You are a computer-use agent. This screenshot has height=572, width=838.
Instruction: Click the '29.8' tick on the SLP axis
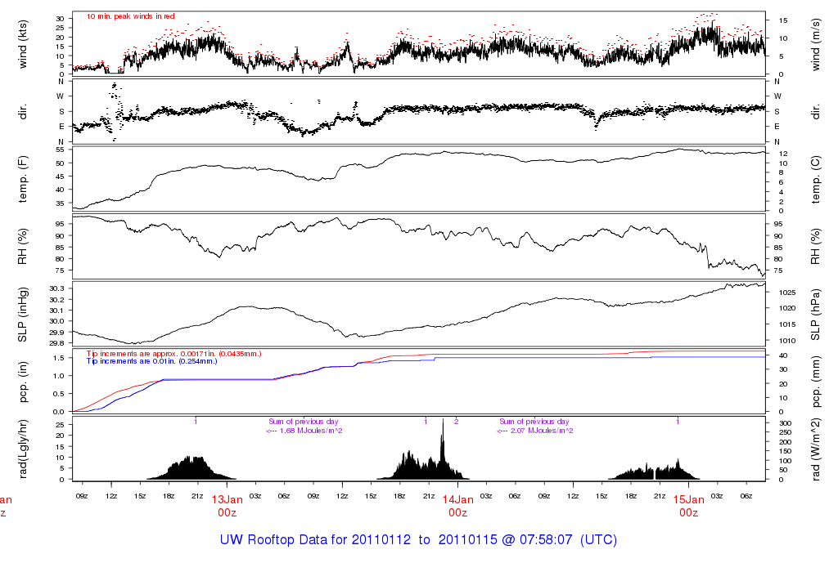tap(57, 343)
